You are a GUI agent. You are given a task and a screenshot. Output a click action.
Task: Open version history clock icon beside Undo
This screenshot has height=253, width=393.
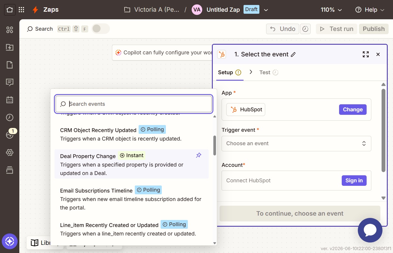(305, 29)
